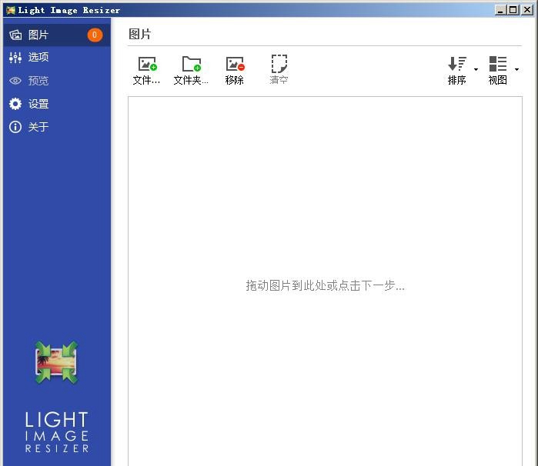This screenshot has height=466, width=538.
Task: Click the 文件... label under add files
Action: tap(146, 80)
